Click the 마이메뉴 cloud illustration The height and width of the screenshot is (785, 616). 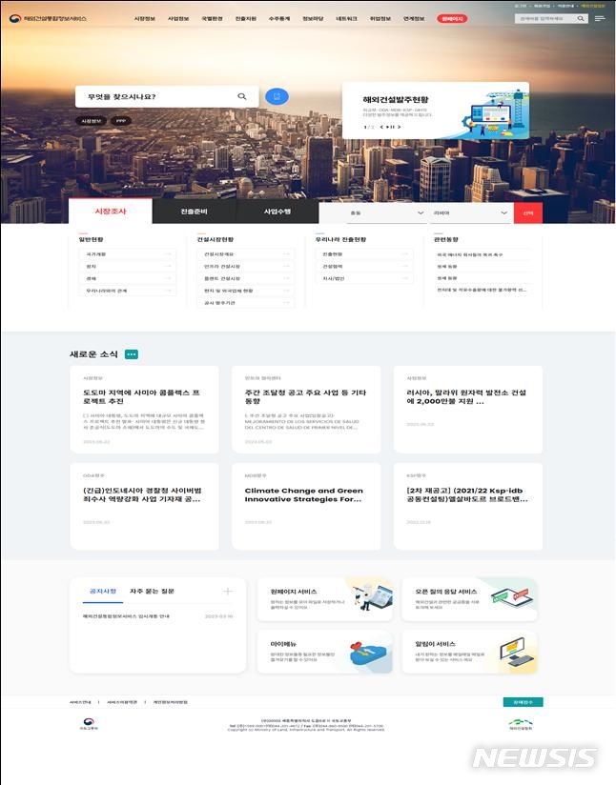[369, 654]
